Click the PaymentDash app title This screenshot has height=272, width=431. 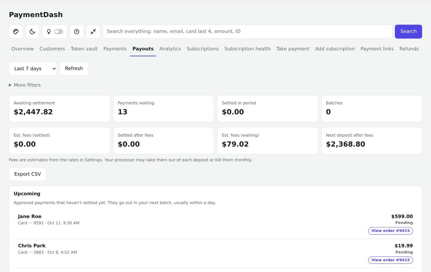pyautogui.click(x=36, y=15)
